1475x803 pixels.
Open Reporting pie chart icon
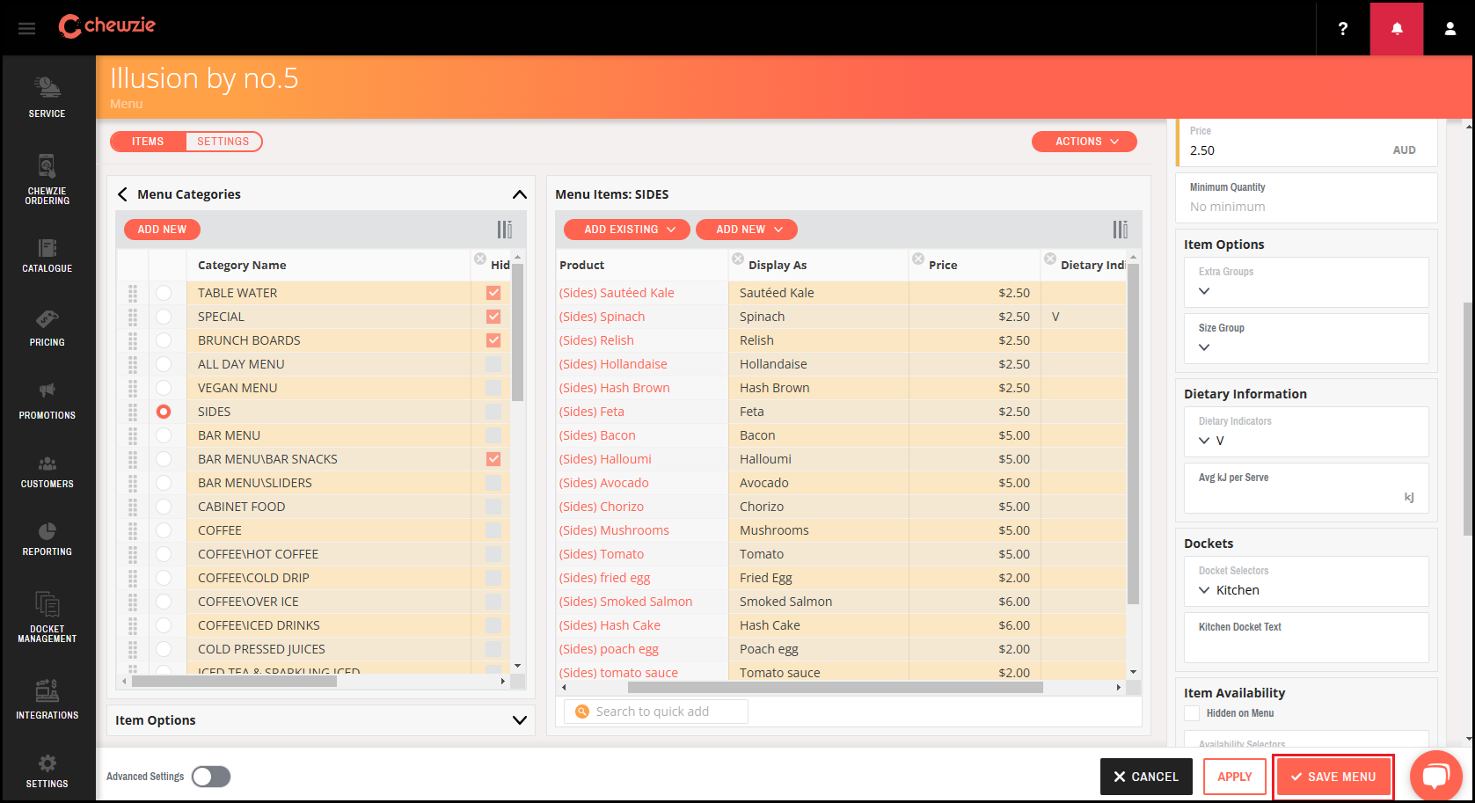(x=47, y=538)
